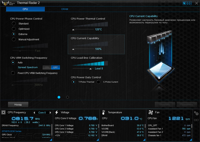Expand Voltage panel corner triangle

tap(97, 140)
